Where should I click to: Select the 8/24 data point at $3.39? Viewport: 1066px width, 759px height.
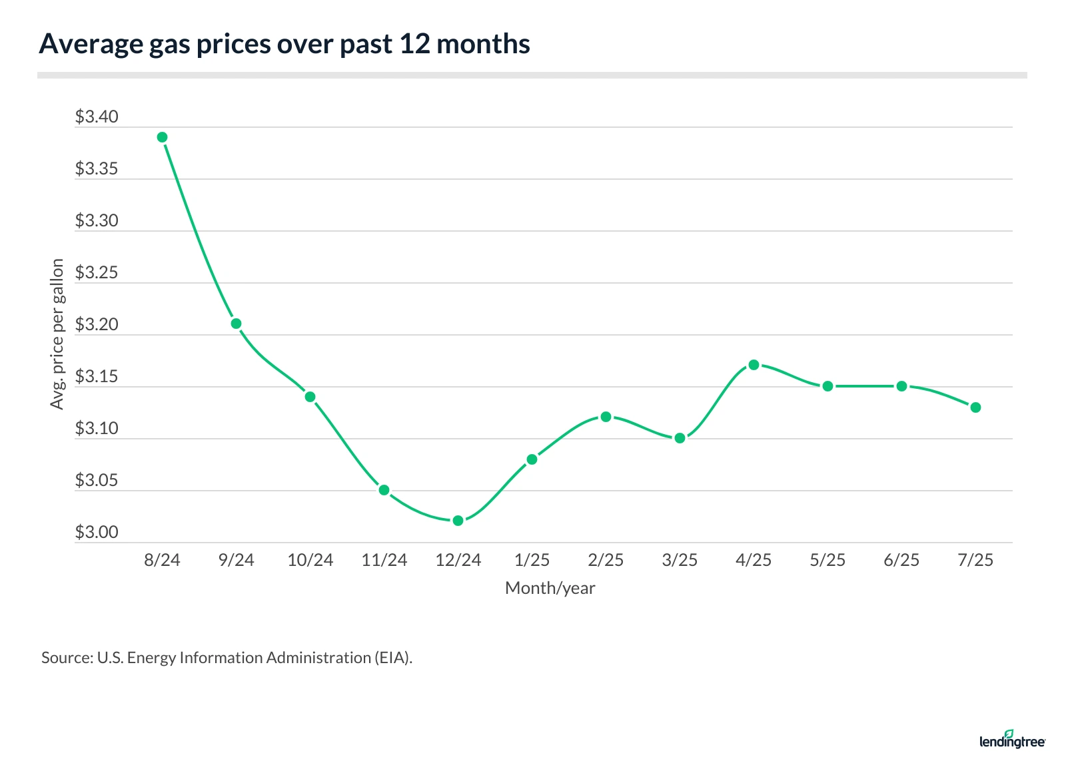[x=162, y=137]
